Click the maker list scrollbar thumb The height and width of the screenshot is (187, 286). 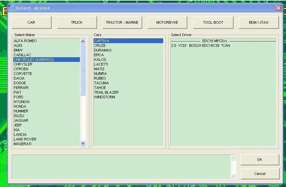pos(83,70)
